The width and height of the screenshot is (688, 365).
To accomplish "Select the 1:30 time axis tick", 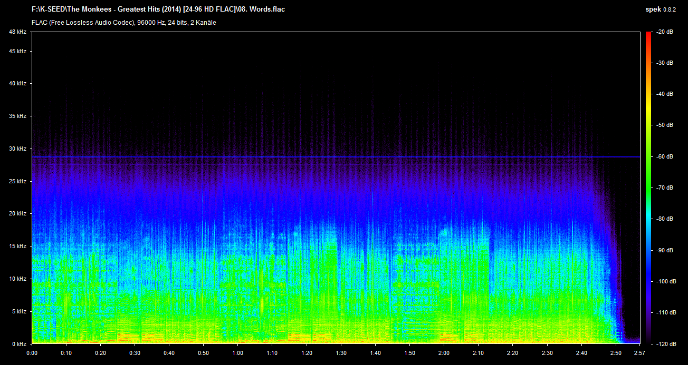I will coord(341,353).
